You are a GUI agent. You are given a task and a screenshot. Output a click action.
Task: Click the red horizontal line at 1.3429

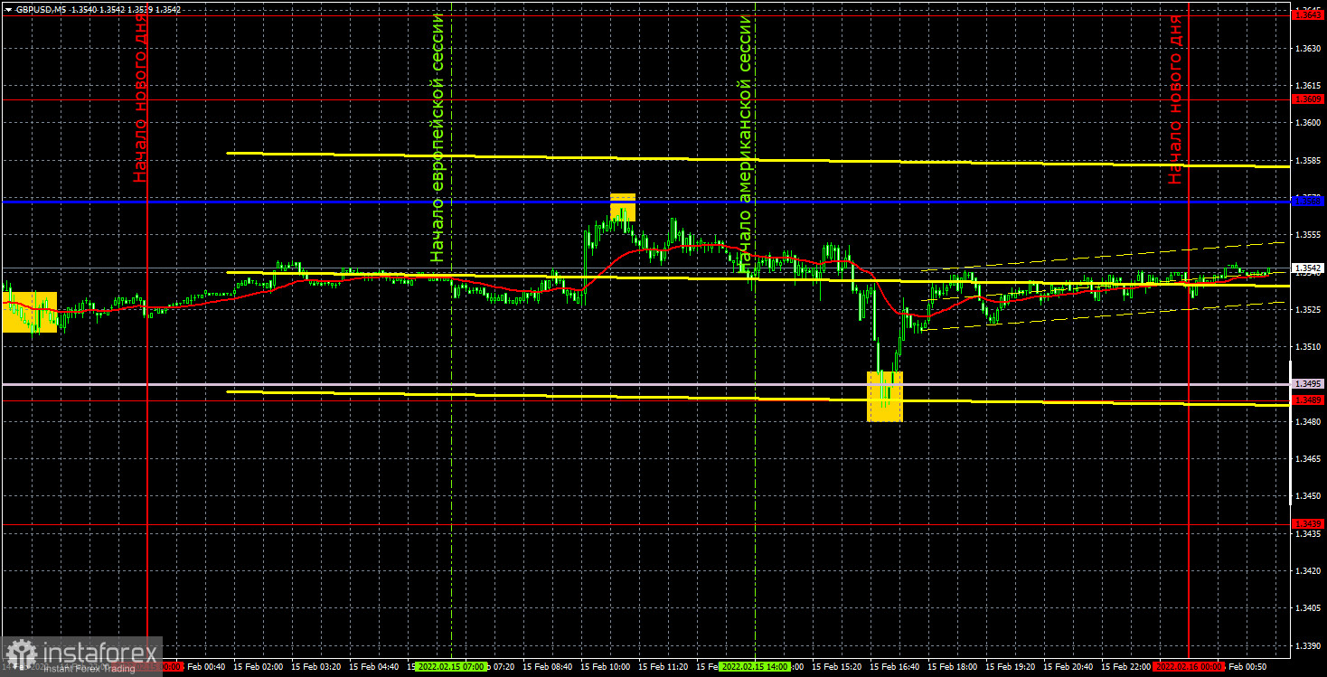coord(646,524)
